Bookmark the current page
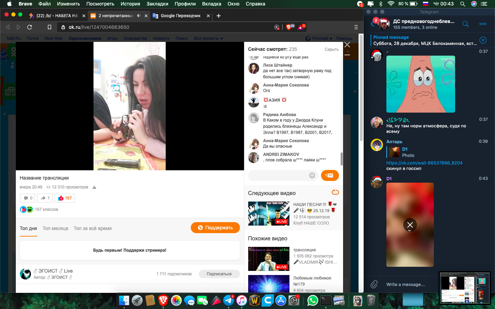Image resolution: width=495 pixels, height=309 pixels. click(x=49, y=27)
